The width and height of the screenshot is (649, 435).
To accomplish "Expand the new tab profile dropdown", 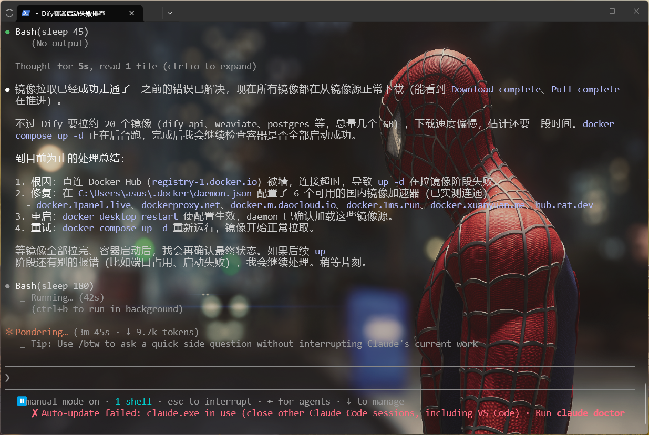I will pos(170,13).
